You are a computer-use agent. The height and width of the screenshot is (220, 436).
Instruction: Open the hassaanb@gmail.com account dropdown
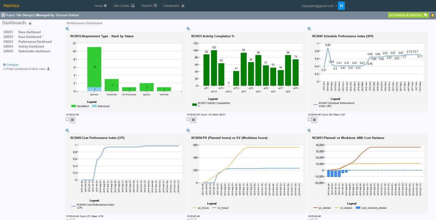[319, 6]
